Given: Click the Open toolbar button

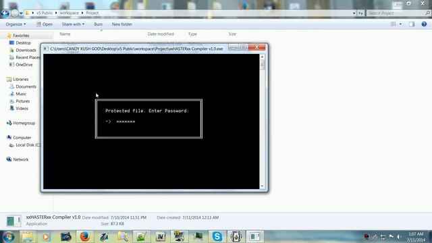Looking at the screenshot, I should pos(45,24).
